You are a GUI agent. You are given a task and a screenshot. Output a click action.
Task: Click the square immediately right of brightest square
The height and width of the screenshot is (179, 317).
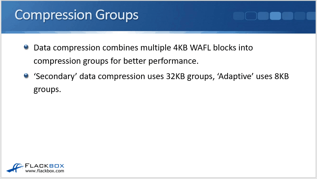point(288,16)
